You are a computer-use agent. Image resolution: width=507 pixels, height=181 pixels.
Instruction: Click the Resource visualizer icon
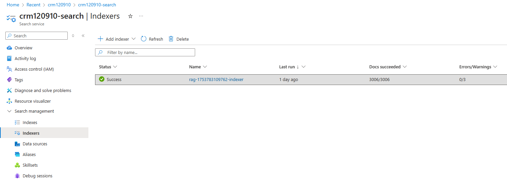9,101
